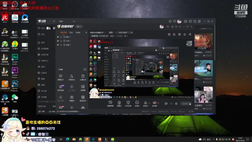Open 首页 in Douyu sidebar

pyautogui.click(x=42, y=43)
